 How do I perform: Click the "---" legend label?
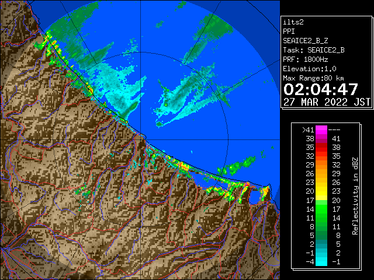334,130
